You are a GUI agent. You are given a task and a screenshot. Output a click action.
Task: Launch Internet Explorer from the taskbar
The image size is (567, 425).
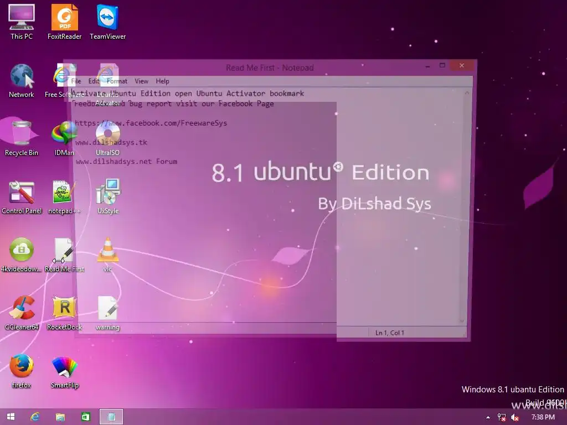[35, 417]
